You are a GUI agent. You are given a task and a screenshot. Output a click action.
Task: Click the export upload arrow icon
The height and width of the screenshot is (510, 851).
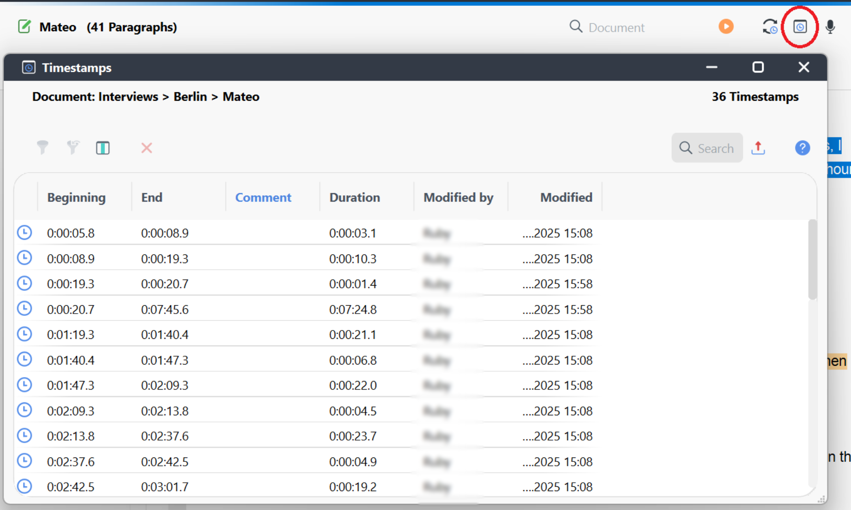click(758, 148)
